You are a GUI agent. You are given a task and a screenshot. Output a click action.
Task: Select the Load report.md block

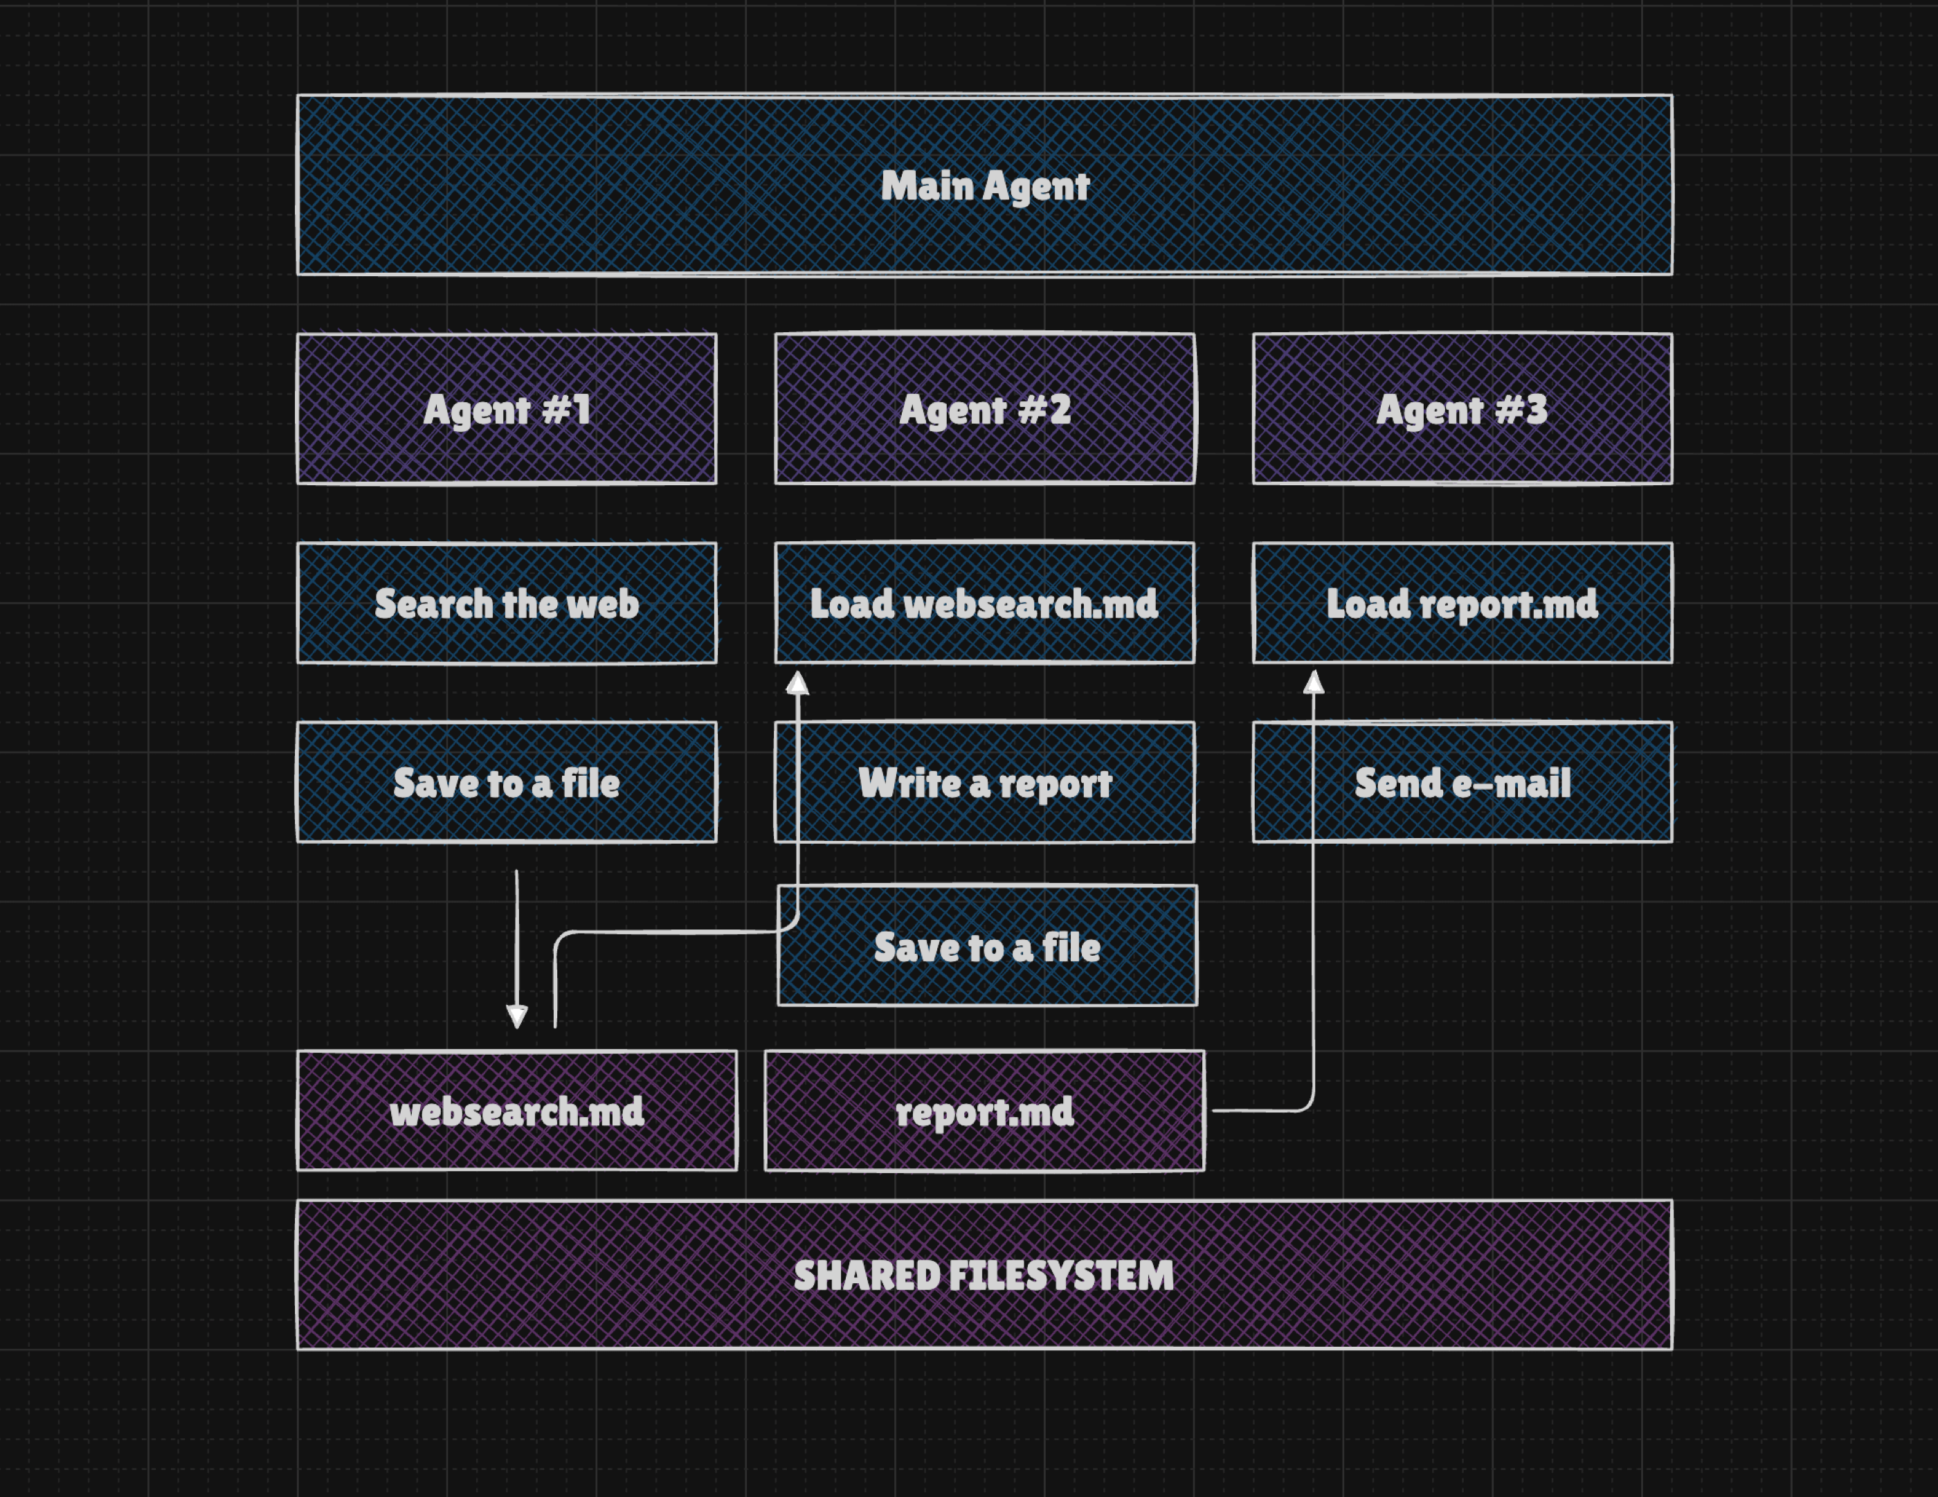[1462, 604]
